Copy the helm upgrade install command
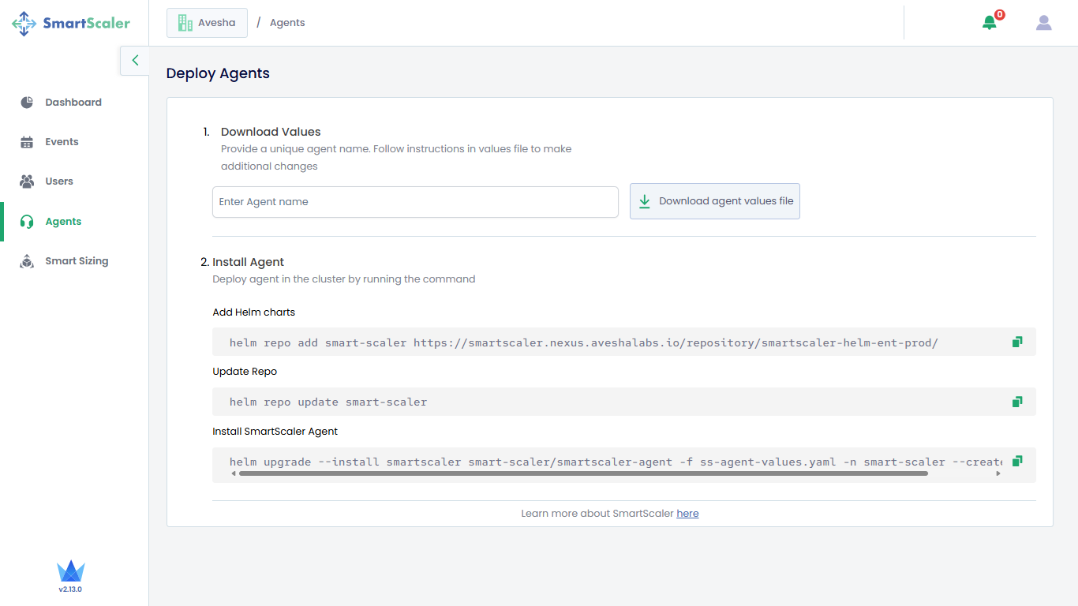 (1017, 461)
